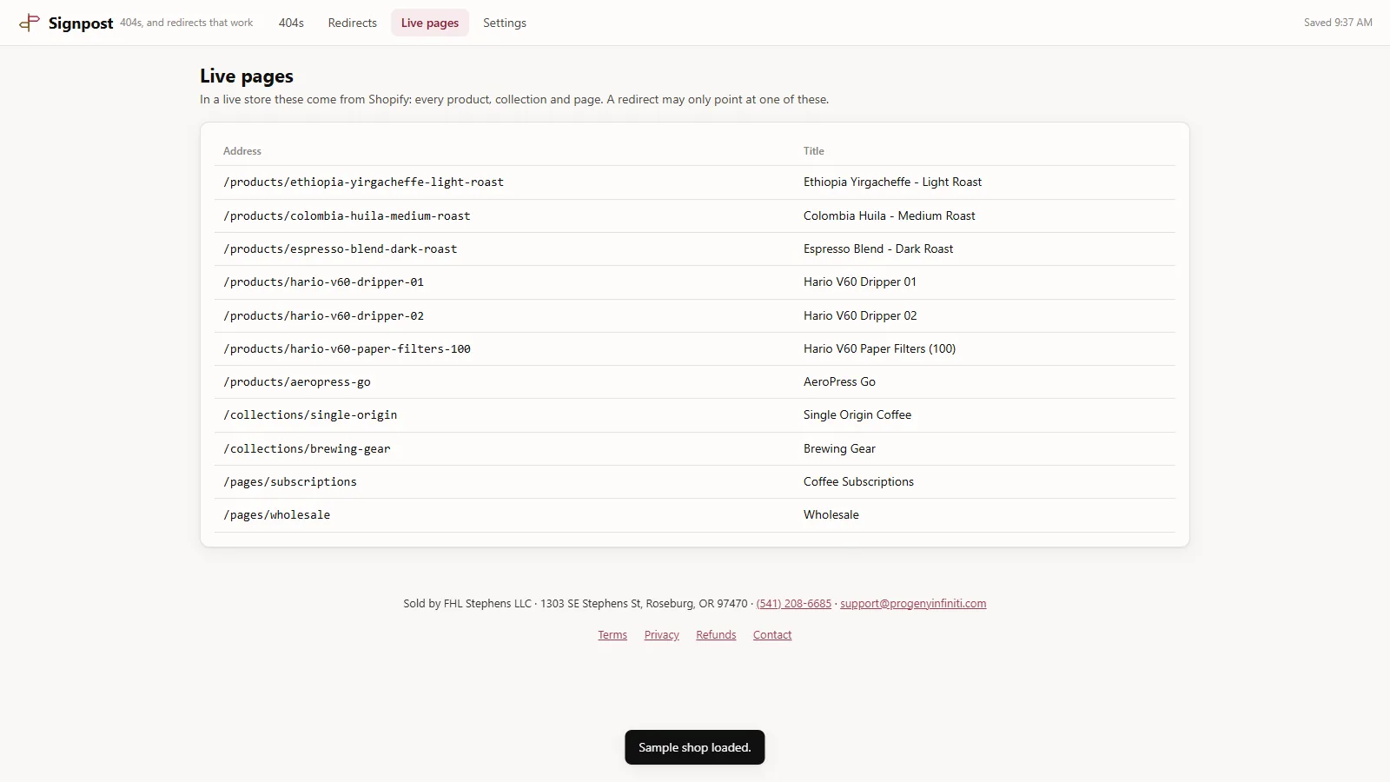
Task: Select /pages/subscriptions address
Action: tap(290, 482)
